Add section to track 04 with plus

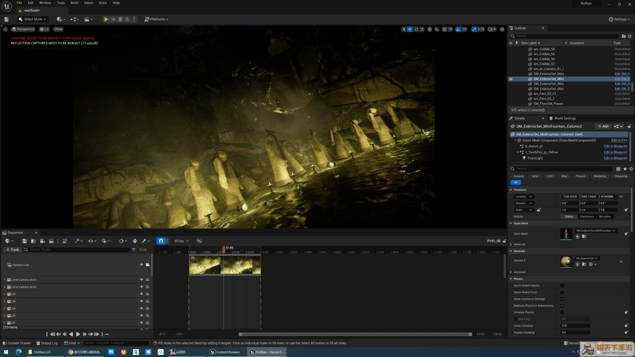[x=141, y=301]
